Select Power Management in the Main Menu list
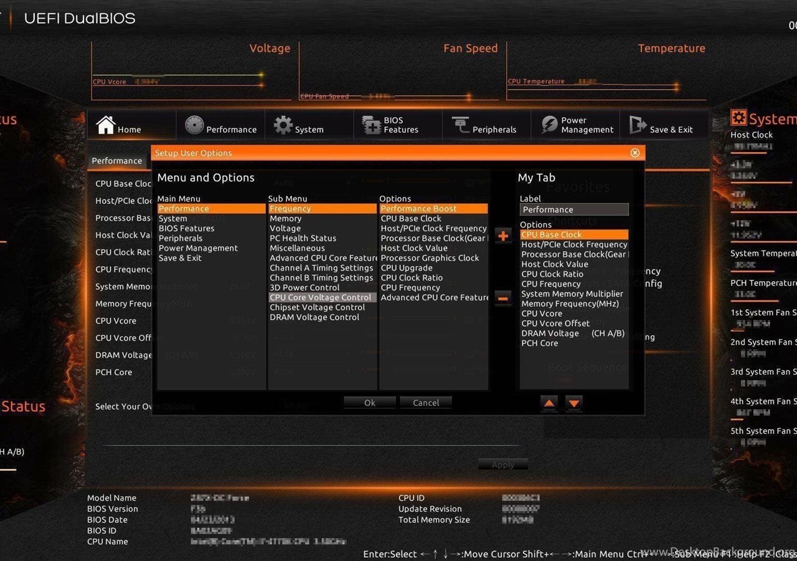The image size is (797, 561). (211, 248)
